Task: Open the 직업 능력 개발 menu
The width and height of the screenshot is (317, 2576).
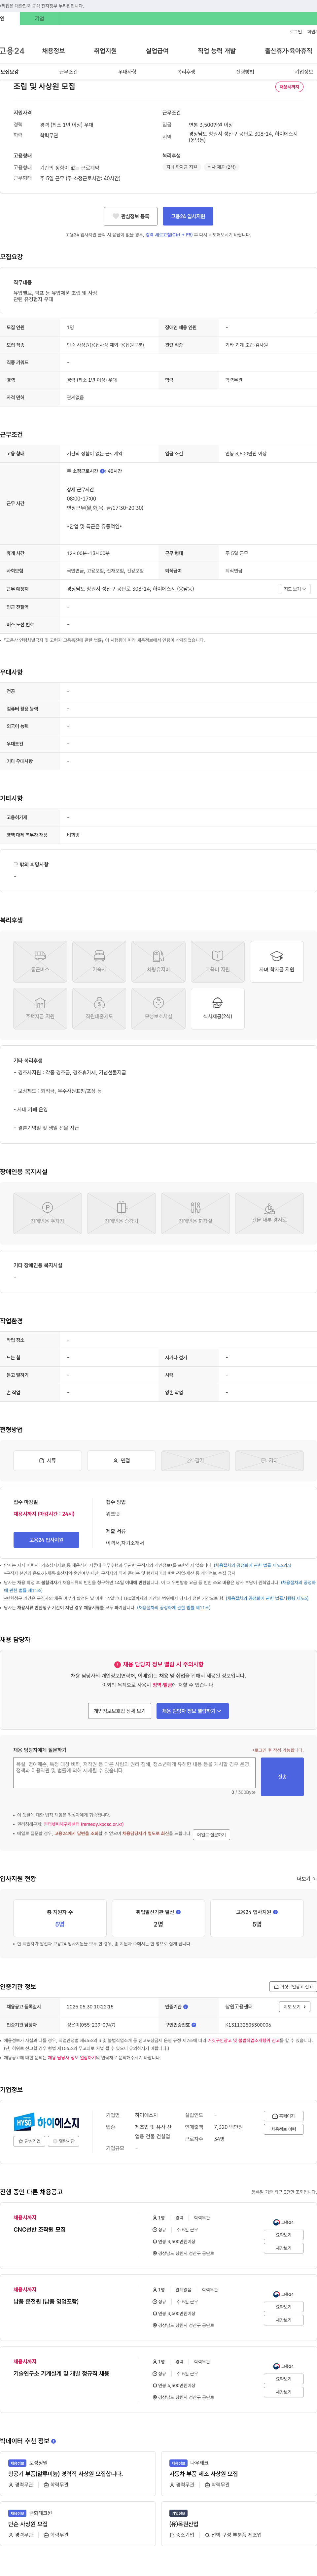Action: click(x=217, y=51)
